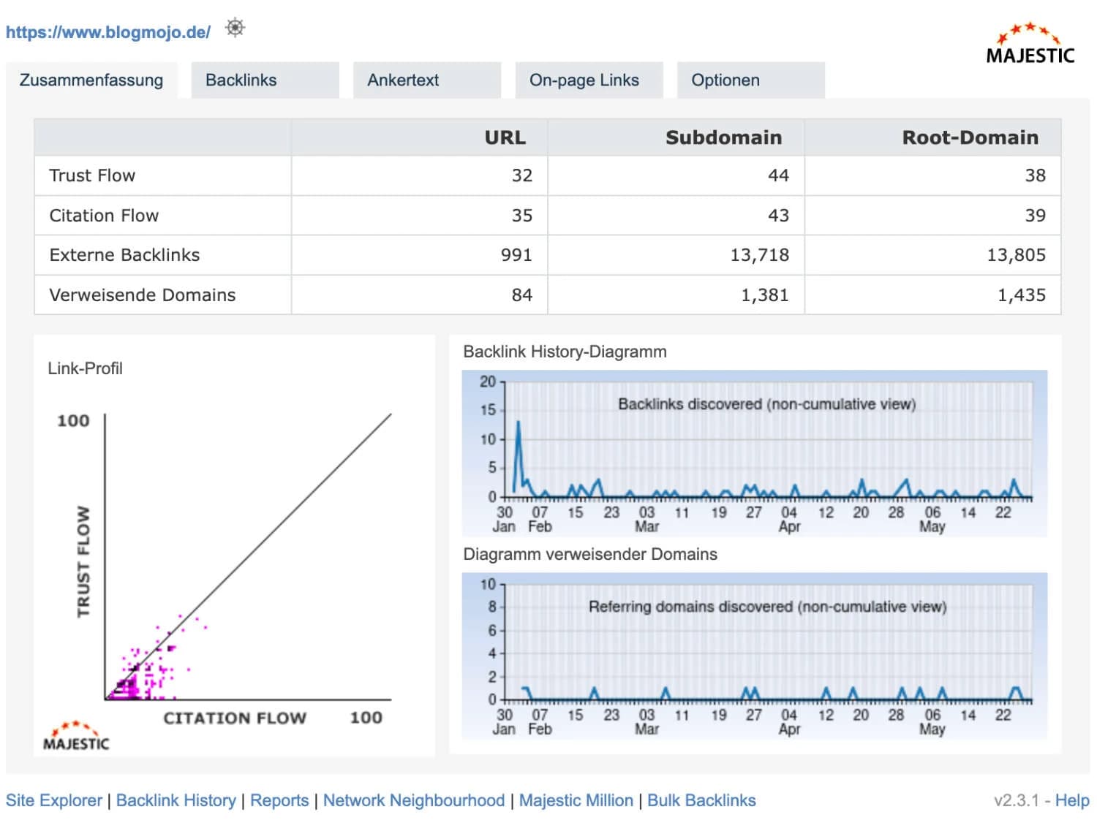Open the Network Neighbourhood link
Screen dimensions: 1097x823
pos(413,800)
